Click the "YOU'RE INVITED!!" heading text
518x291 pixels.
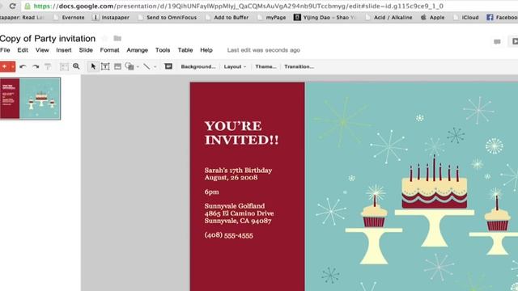(x=241, y=133)
